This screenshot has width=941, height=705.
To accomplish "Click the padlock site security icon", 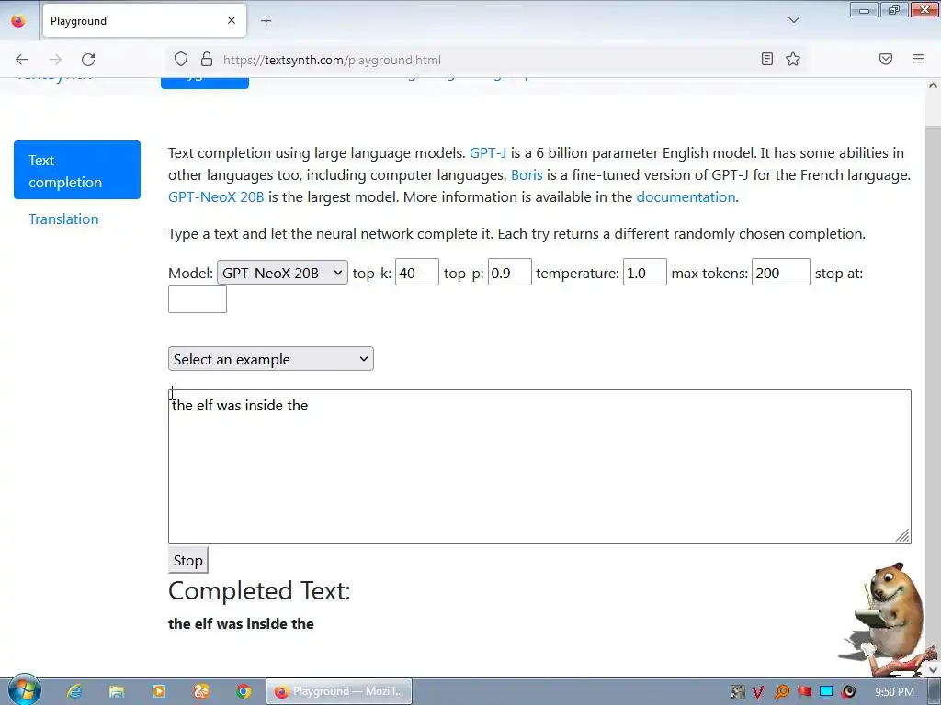I will [207, 59].
